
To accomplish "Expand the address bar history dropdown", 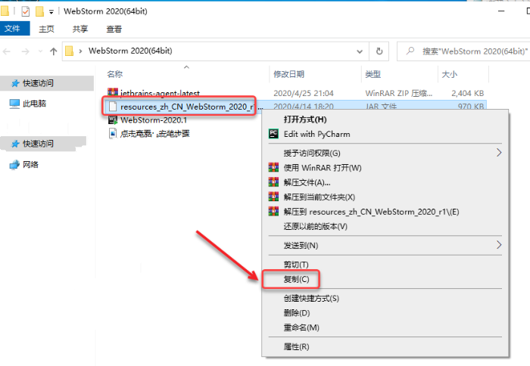I will click(360, 51).
